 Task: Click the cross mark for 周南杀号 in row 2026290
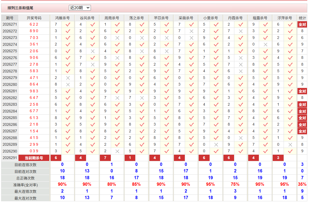click(117, 151)
